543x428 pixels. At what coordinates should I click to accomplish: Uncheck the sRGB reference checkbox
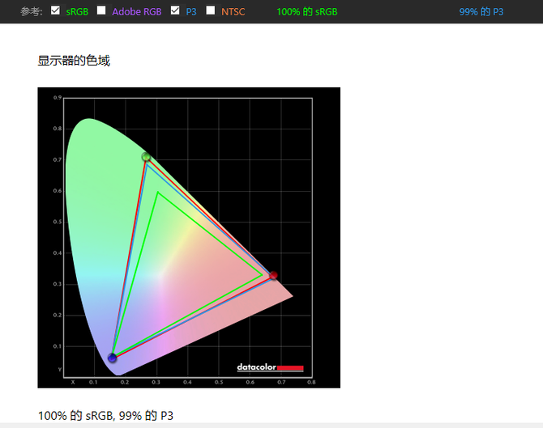pos(55,11)
